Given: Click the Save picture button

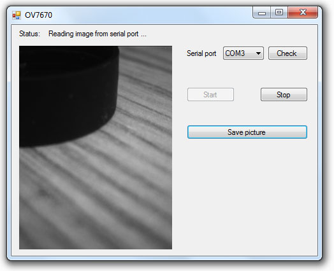Looking at the screenshot, I should [x=247, y=132].
